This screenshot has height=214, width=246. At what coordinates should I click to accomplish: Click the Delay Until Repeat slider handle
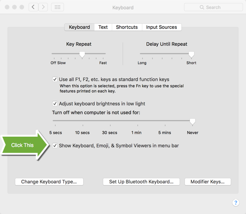tap(191, 55)
